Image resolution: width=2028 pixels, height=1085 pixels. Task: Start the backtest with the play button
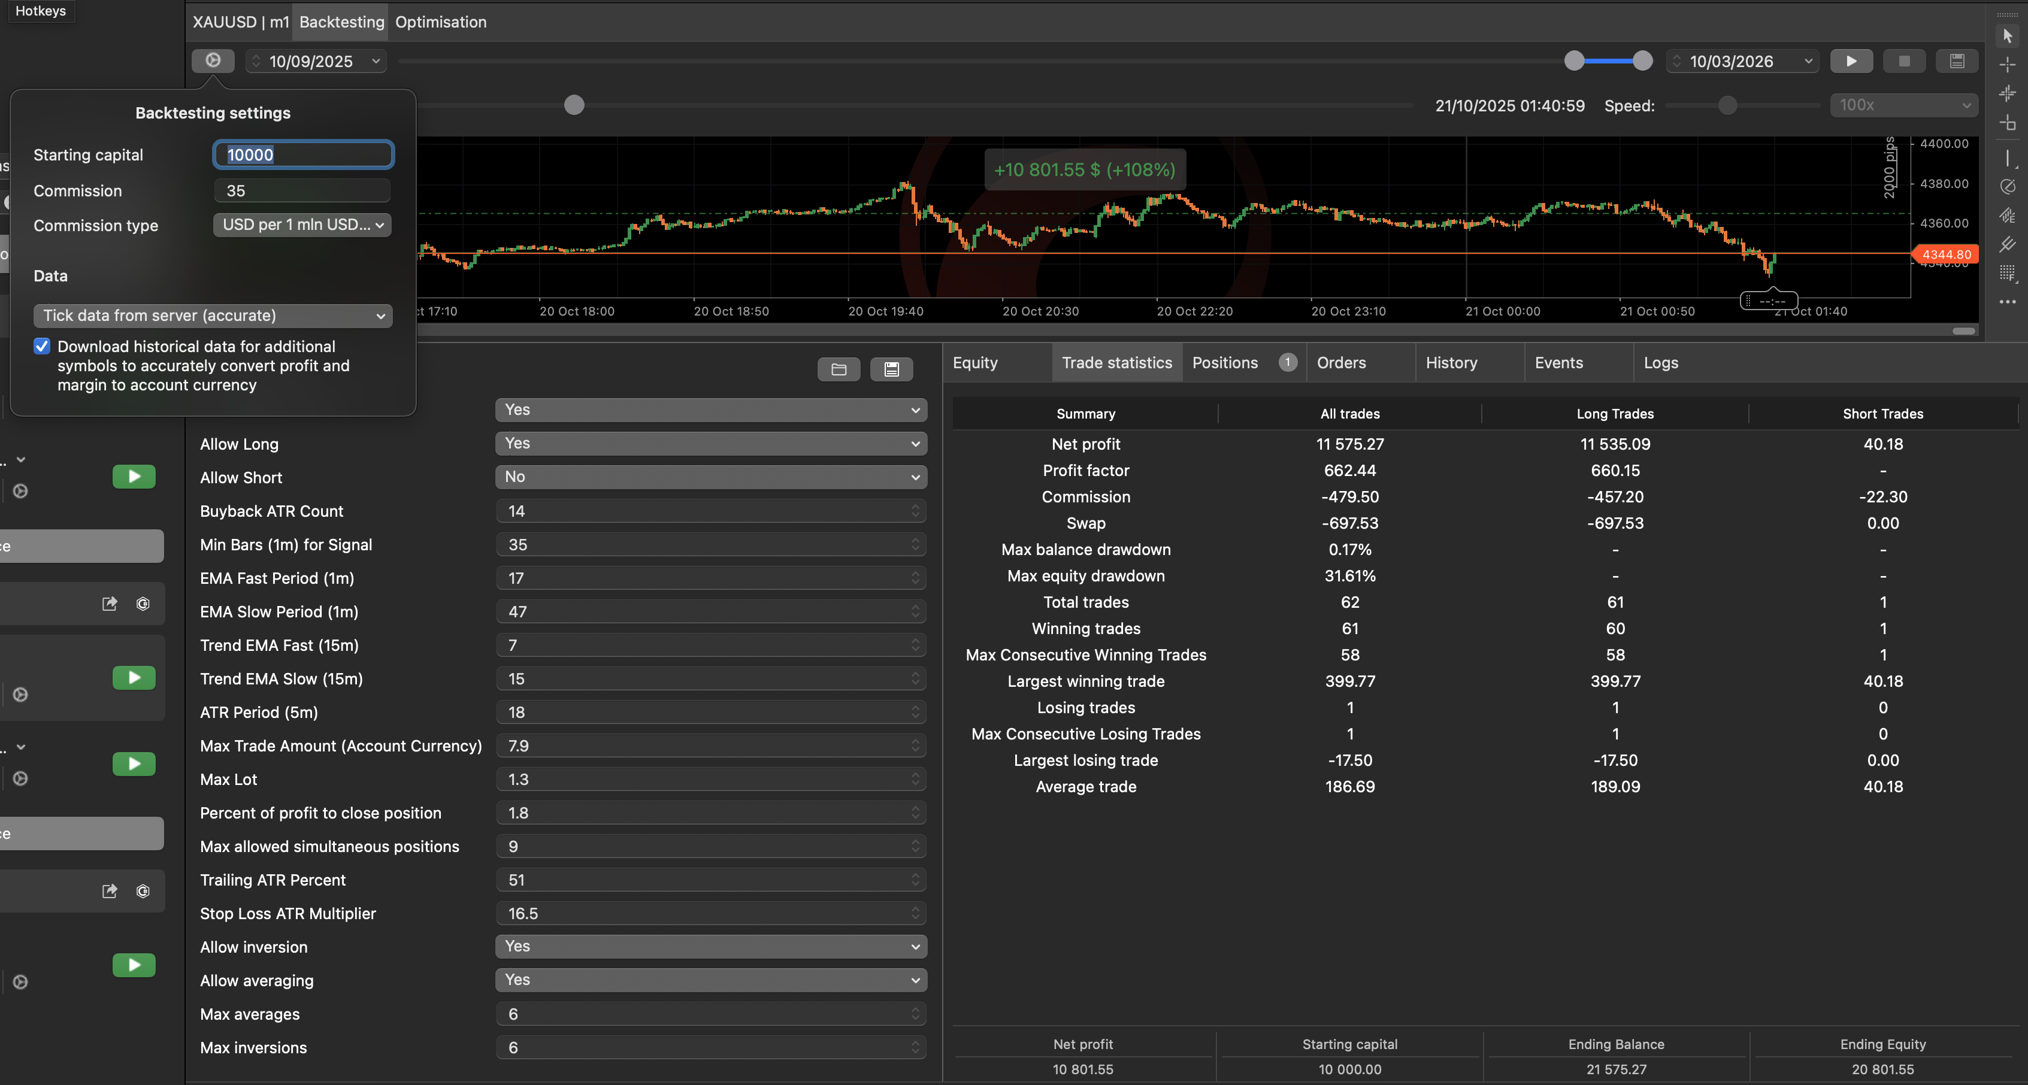click(1851, 60)
